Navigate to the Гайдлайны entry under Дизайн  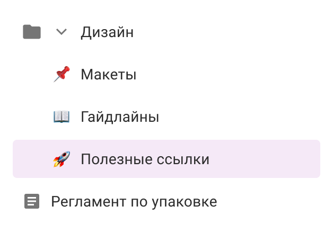coord(120,117)
